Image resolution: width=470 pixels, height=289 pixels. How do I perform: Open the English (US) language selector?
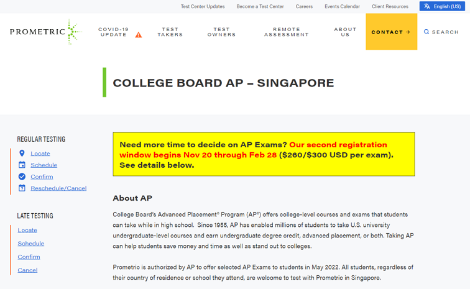pos(442,6)
